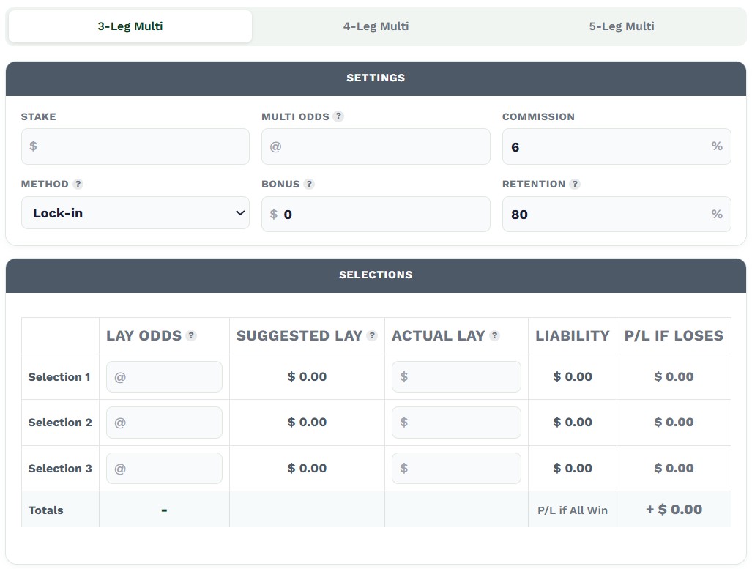Click the Multi Odds input field
Screen dimensions: 752x569
[x=376, y=146]
